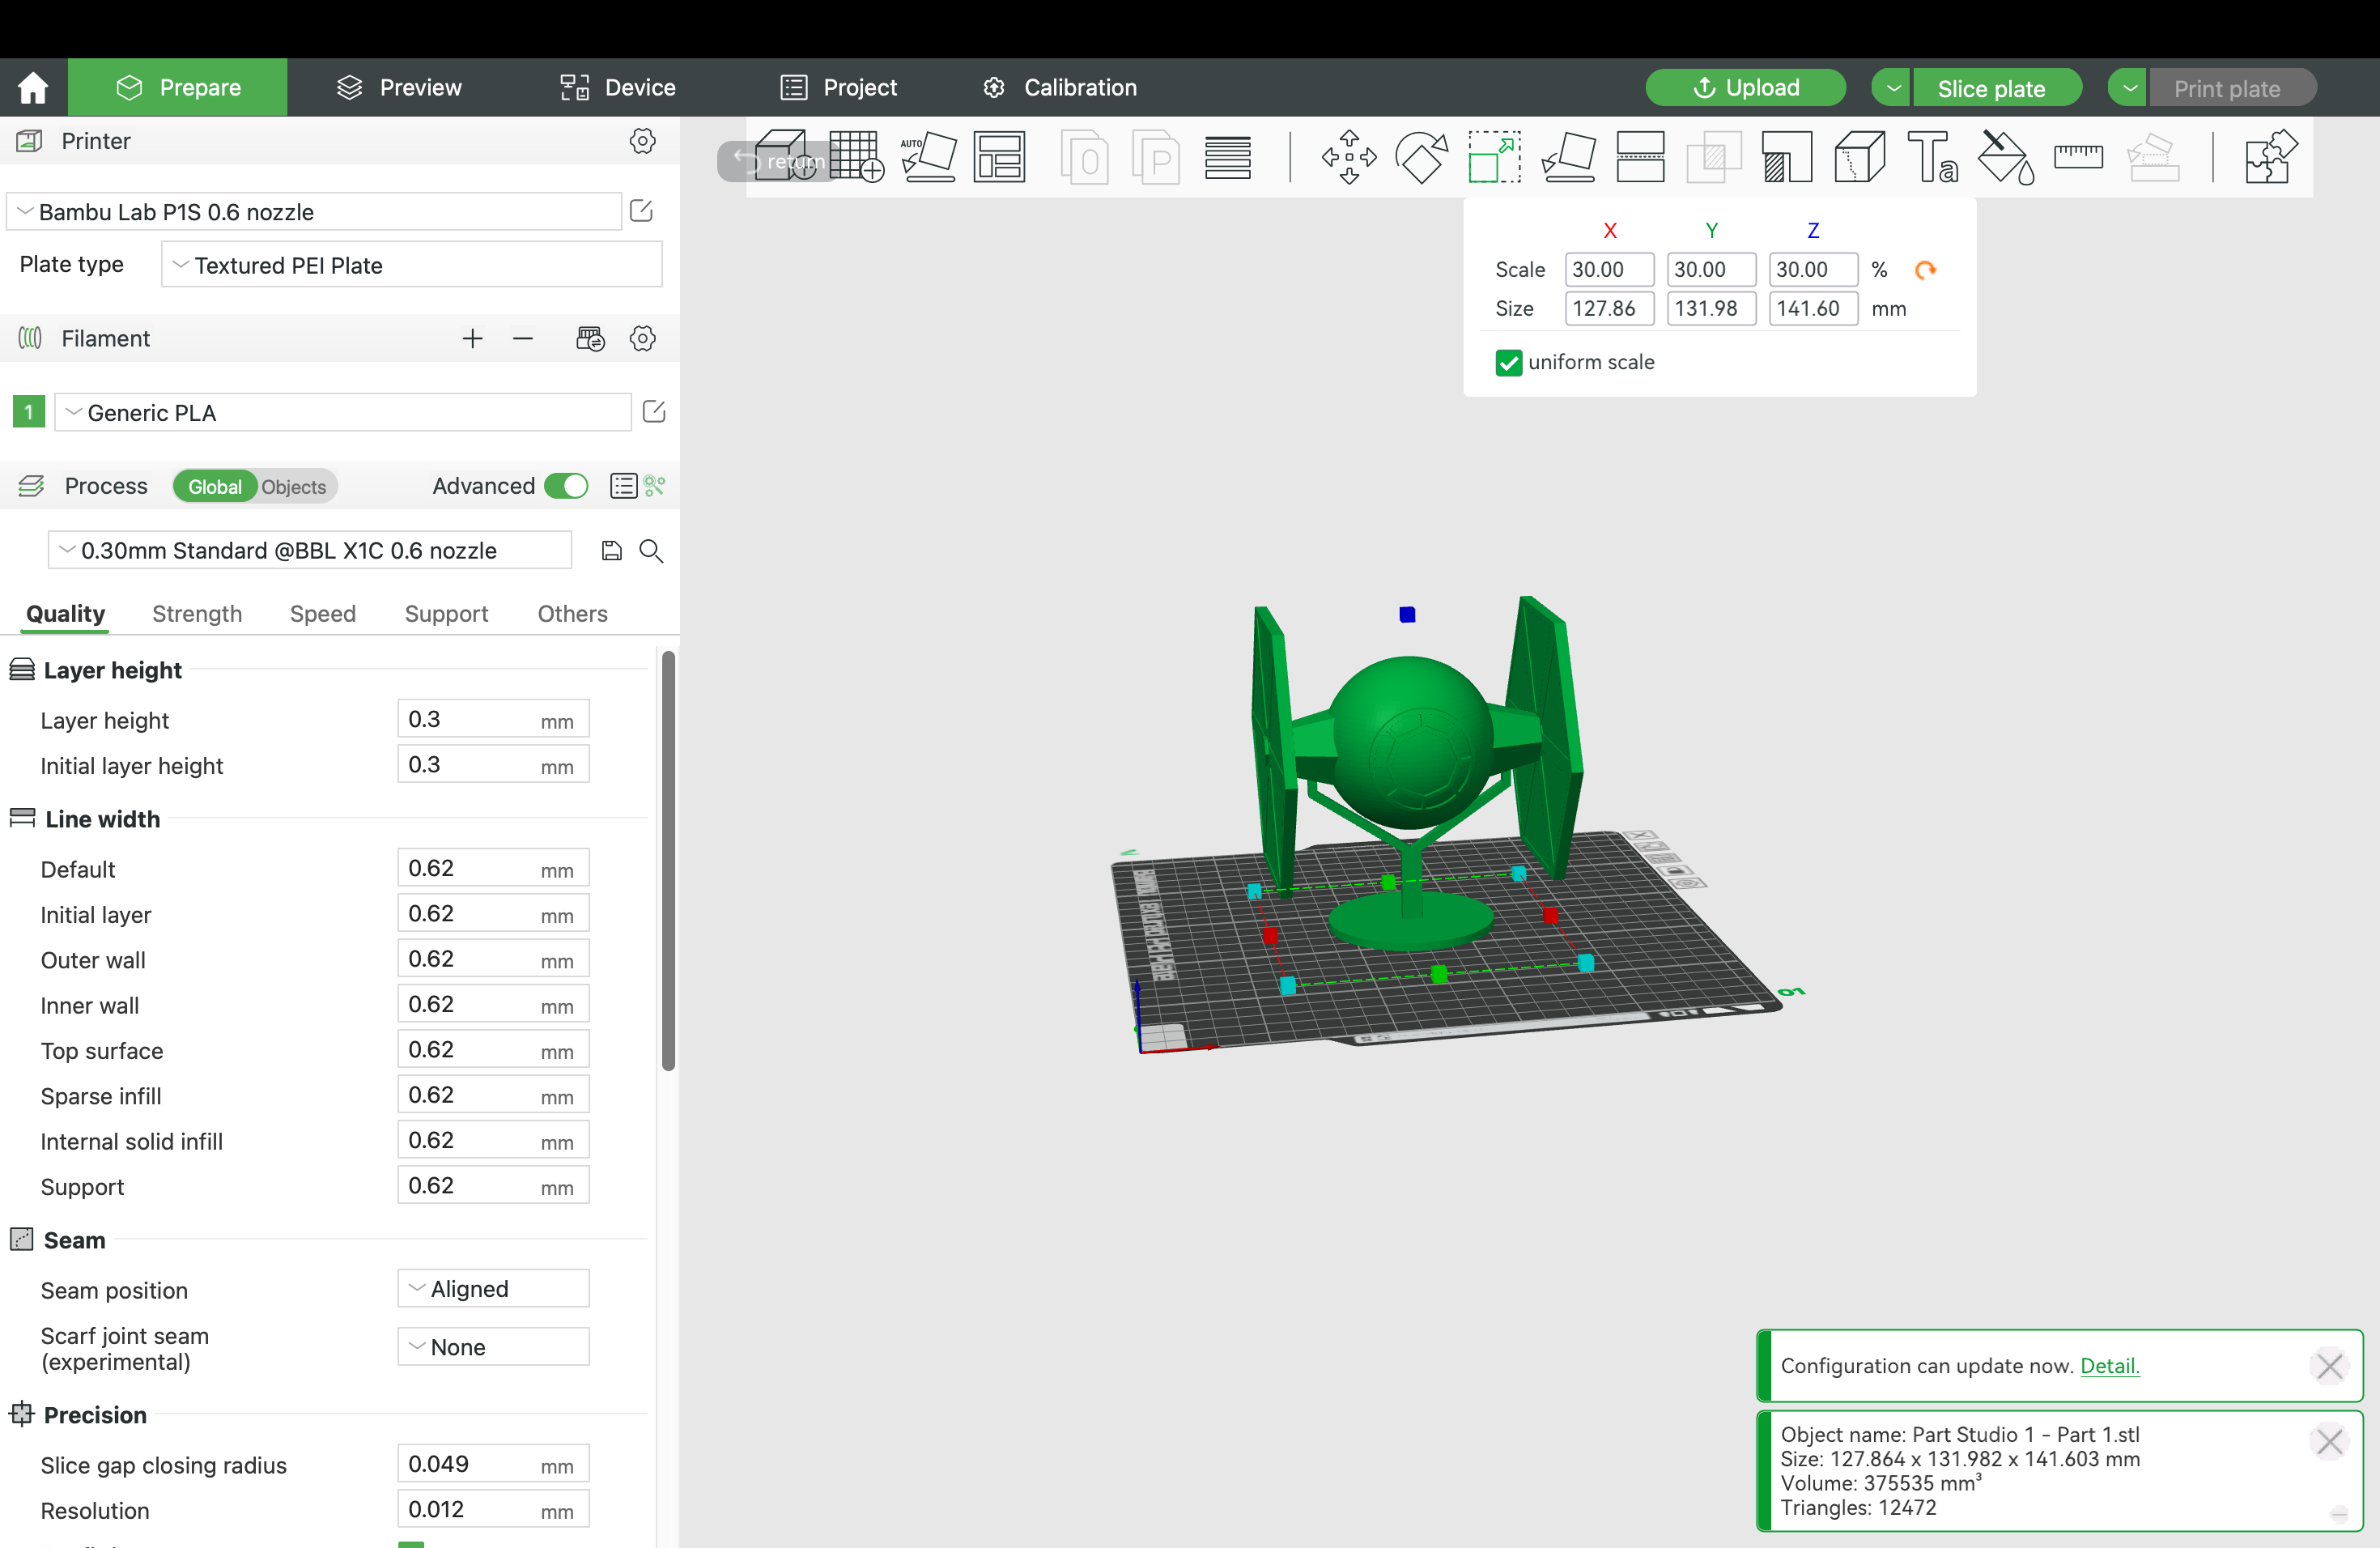Open the Slice plate dropdown arrow

coord(1892,88)
